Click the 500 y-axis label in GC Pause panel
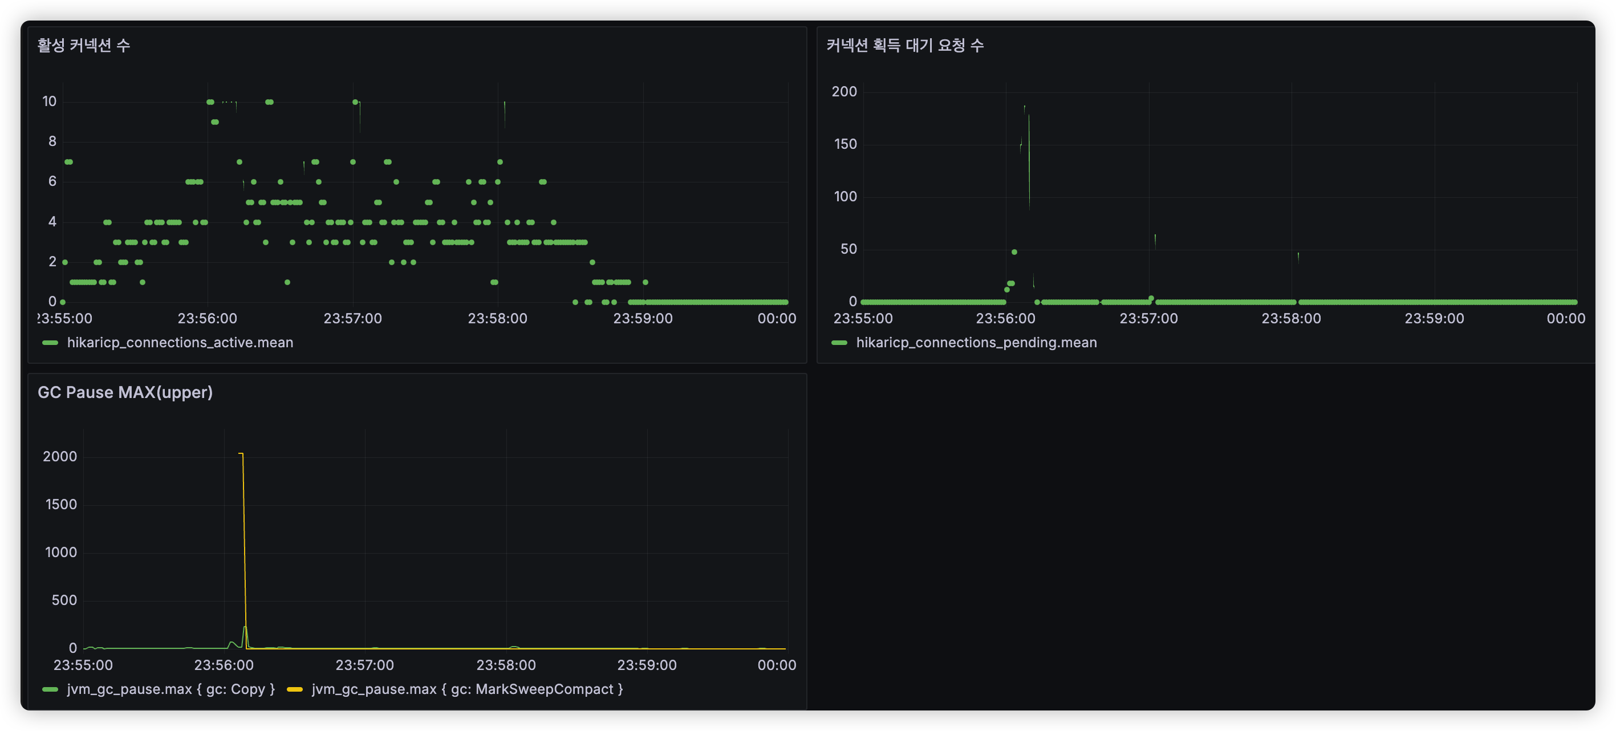This screenshot has width=1616, height=731. click(64, 600)
